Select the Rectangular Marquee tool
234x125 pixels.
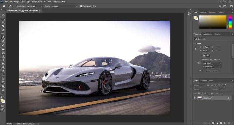[x=3, y=18]
